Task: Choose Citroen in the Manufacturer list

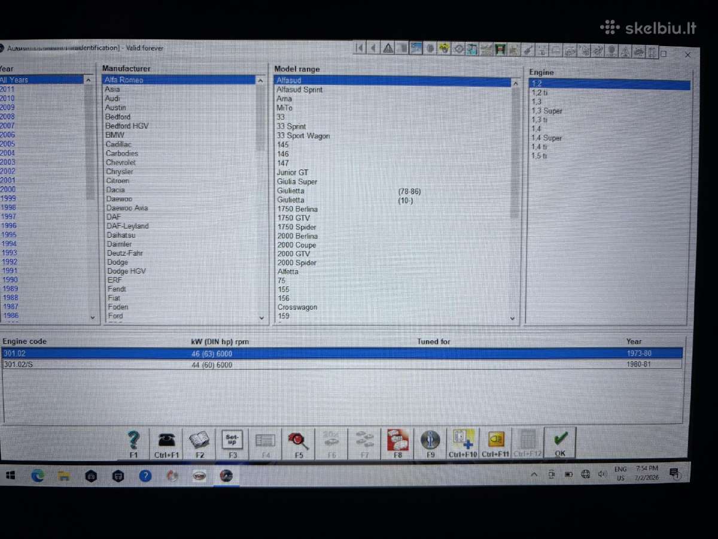Action: [x=117, y=181]
